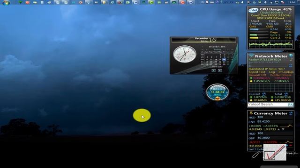Click the RAM usage bar at 46%

[259, 29]
